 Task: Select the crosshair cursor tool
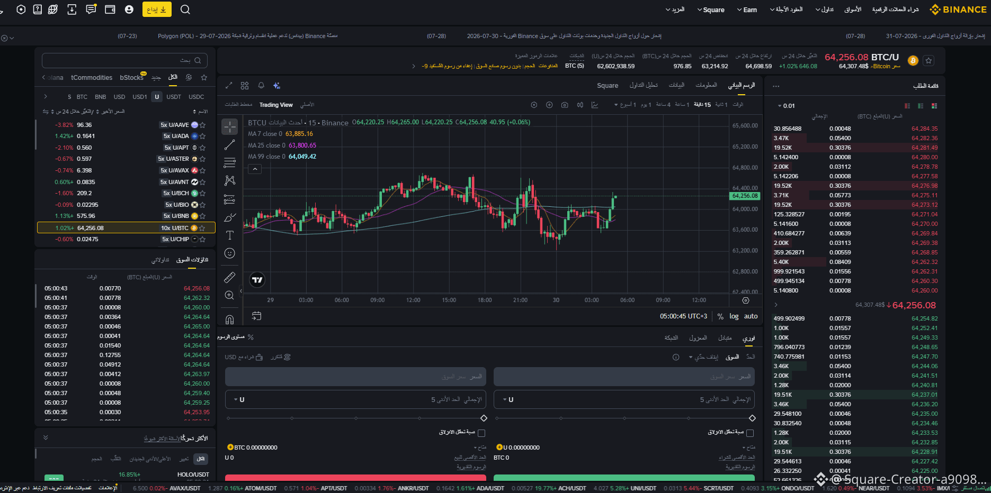pos(229,126)
